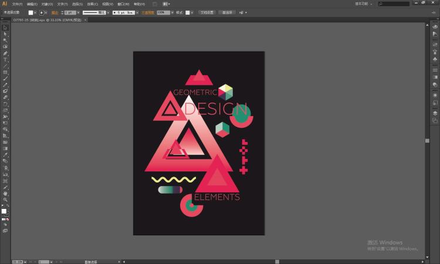Reset to default fill and stroke
The height and width of the screenshot is (264, 440).
(x=2, y=206)
